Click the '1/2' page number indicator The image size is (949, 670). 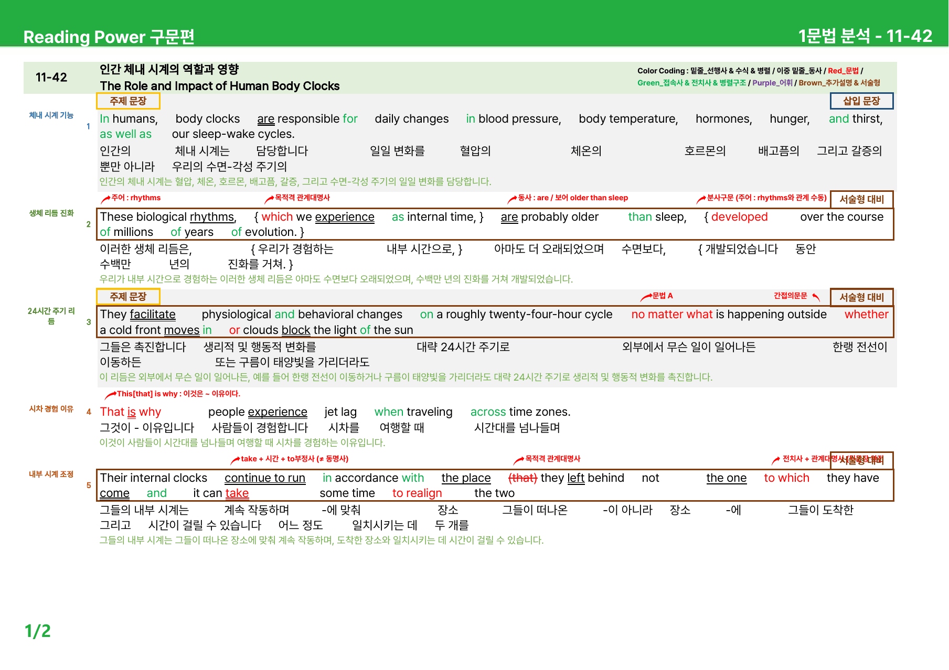click(x=38, y=631)
